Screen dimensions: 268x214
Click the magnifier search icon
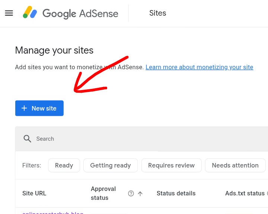coord(27,138)
